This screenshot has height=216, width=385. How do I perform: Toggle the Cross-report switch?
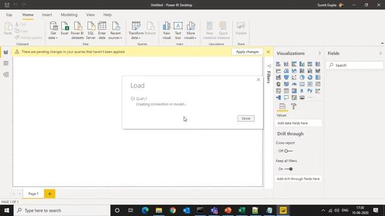[x=288, y=151]
